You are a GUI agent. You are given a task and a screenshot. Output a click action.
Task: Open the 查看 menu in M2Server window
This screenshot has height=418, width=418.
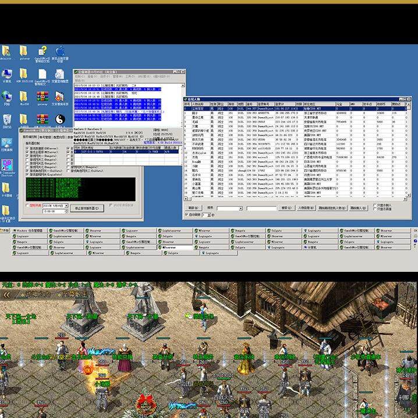[x=92, y=76]
